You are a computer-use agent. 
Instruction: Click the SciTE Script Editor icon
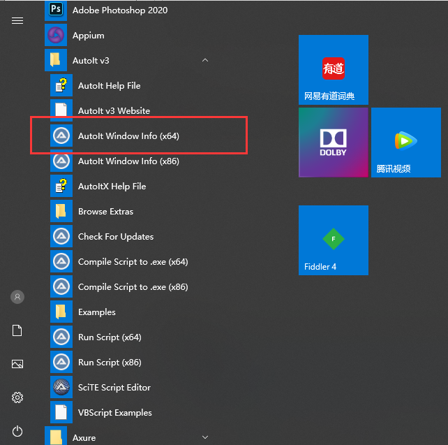tap(61, 387)
